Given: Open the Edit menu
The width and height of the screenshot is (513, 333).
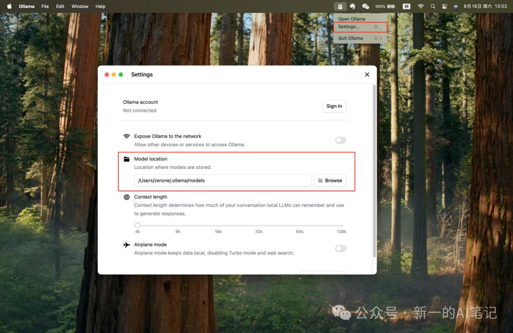Looking at the screenshot, I should pyautogui.click(x=60, y=6).
